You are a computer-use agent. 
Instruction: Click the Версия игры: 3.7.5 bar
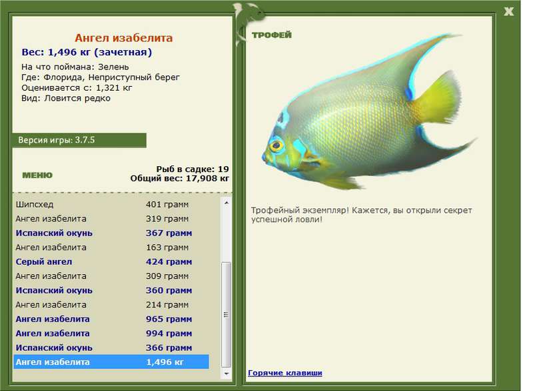pyautogui.click(x=79, y=140)
